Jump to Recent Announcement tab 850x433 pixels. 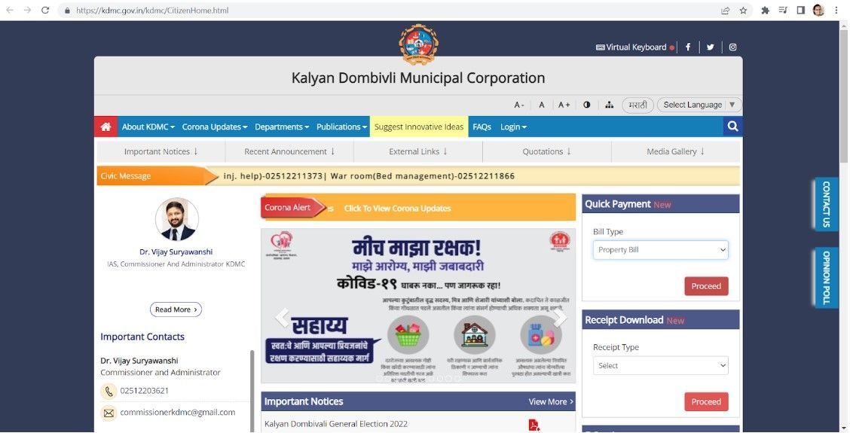click(x=289, y=152)
